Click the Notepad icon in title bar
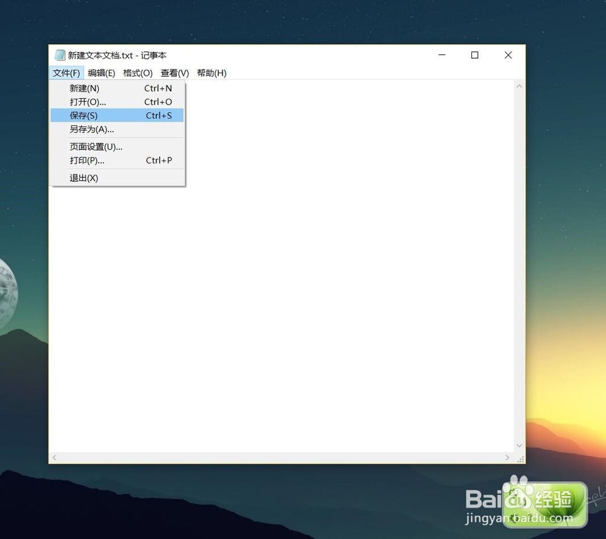 pos(59,55)
